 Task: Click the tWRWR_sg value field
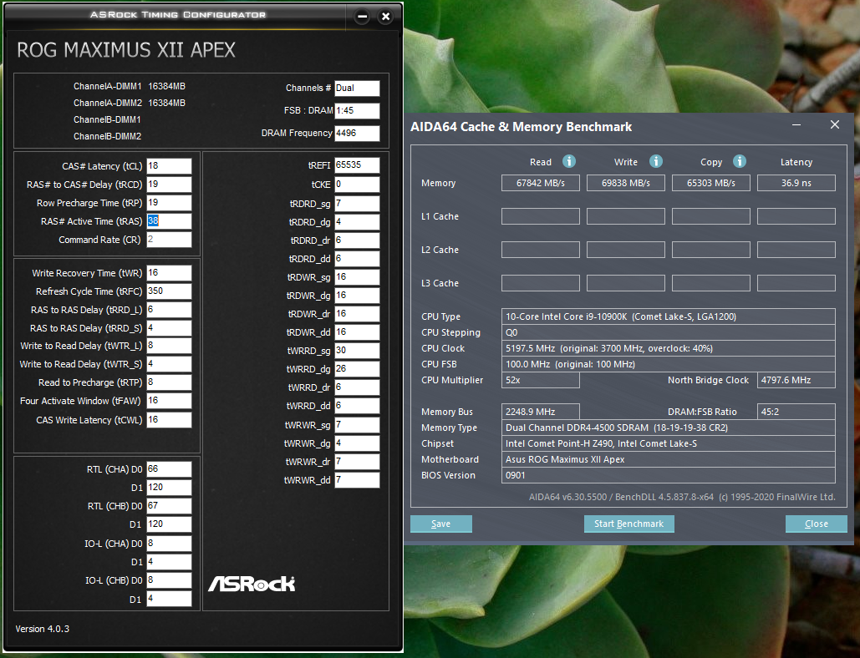click(357, 425)
